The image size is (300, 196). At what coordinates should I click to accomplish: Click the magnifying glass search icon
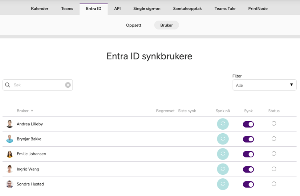point(8,85)
